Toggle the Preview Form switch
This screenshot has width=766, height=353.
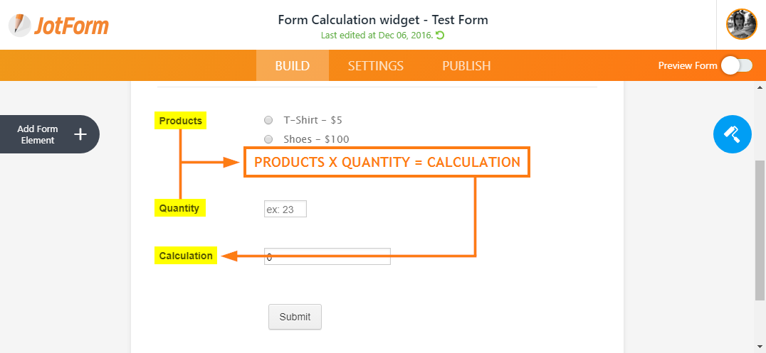tap(736, 66)
